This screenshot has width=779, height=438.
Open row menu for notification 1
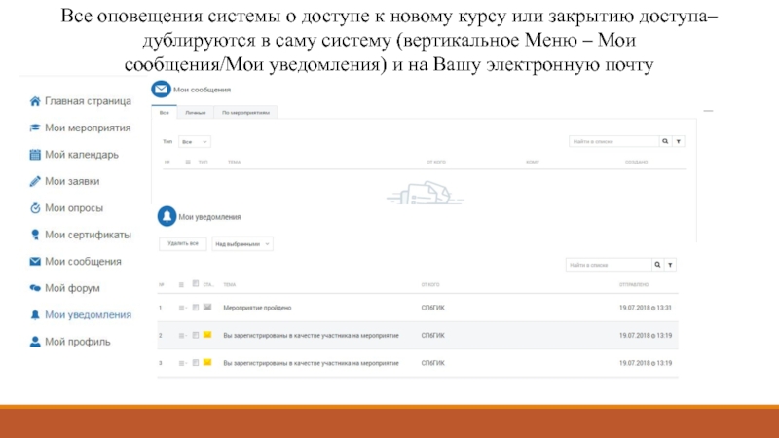[x=181, y=308]
